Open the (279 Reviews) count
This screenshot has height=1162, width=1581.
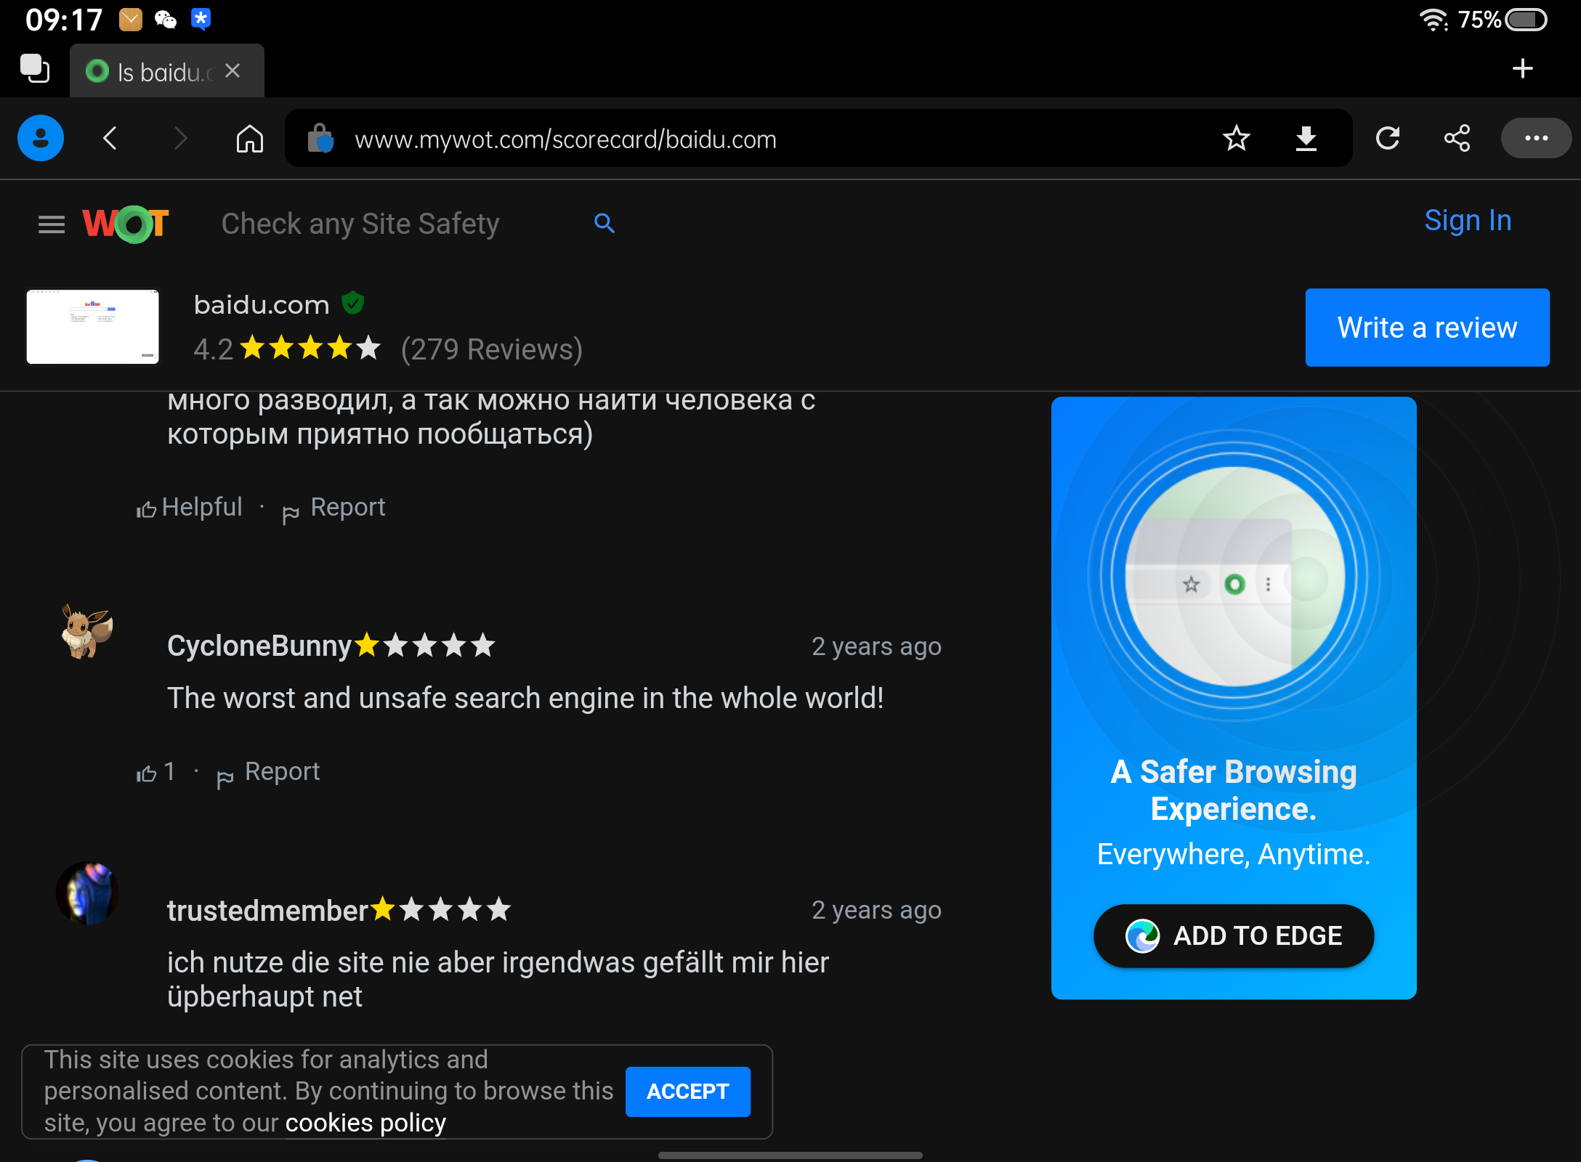pos(492,349)
